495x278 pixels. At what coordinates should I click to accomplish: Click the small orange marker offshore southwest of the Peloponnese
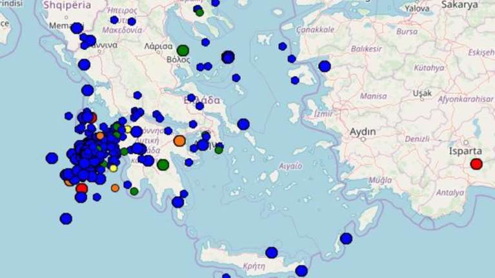(x=115, y=188)
